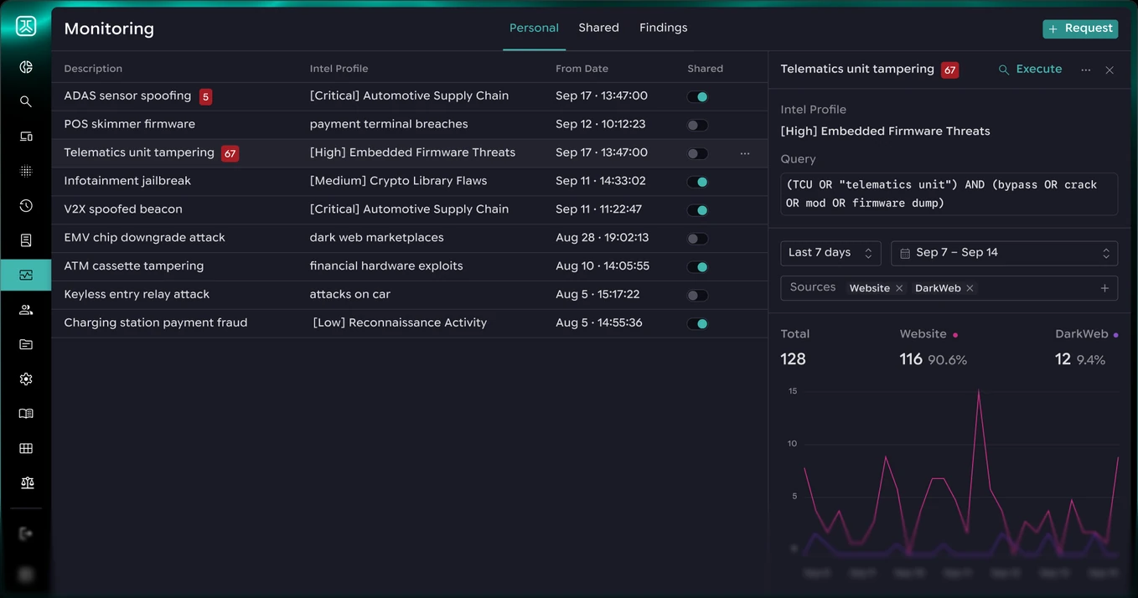Click the red 5 badge on ADAS row
1138x598 pixels.
[205, 97]
